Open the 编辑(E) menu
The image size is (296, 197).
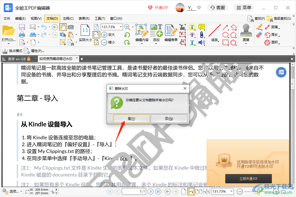(20, 19)
